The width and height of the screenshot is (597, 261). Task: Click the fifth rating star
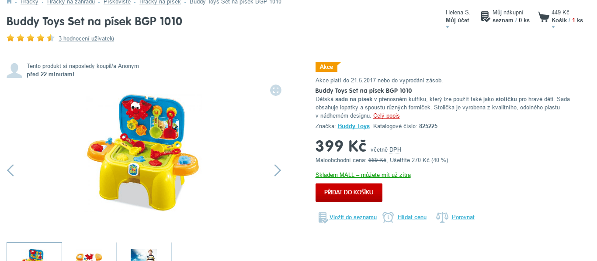[50, 38]
